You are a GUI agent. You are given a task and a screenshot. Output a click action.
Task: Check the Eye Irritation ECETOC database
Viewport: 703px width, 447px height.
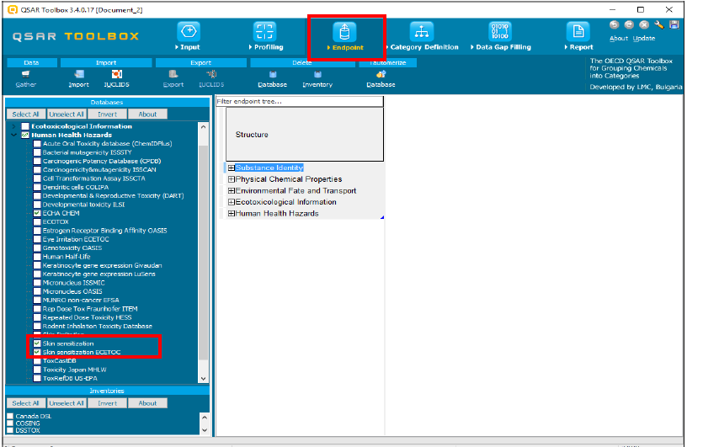(x=37, y=239)
